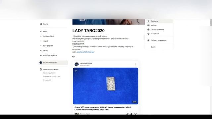Click the page vertical scrollbar thumb
Viewport: 212px width, 119px height.
211,22
